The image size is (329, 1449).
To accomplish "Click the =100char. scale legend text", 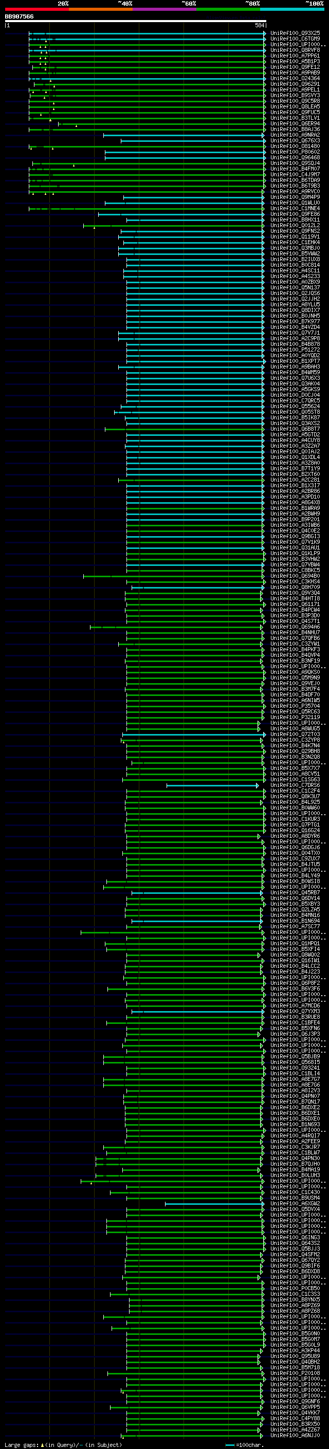I will (x=250, y=1444).
